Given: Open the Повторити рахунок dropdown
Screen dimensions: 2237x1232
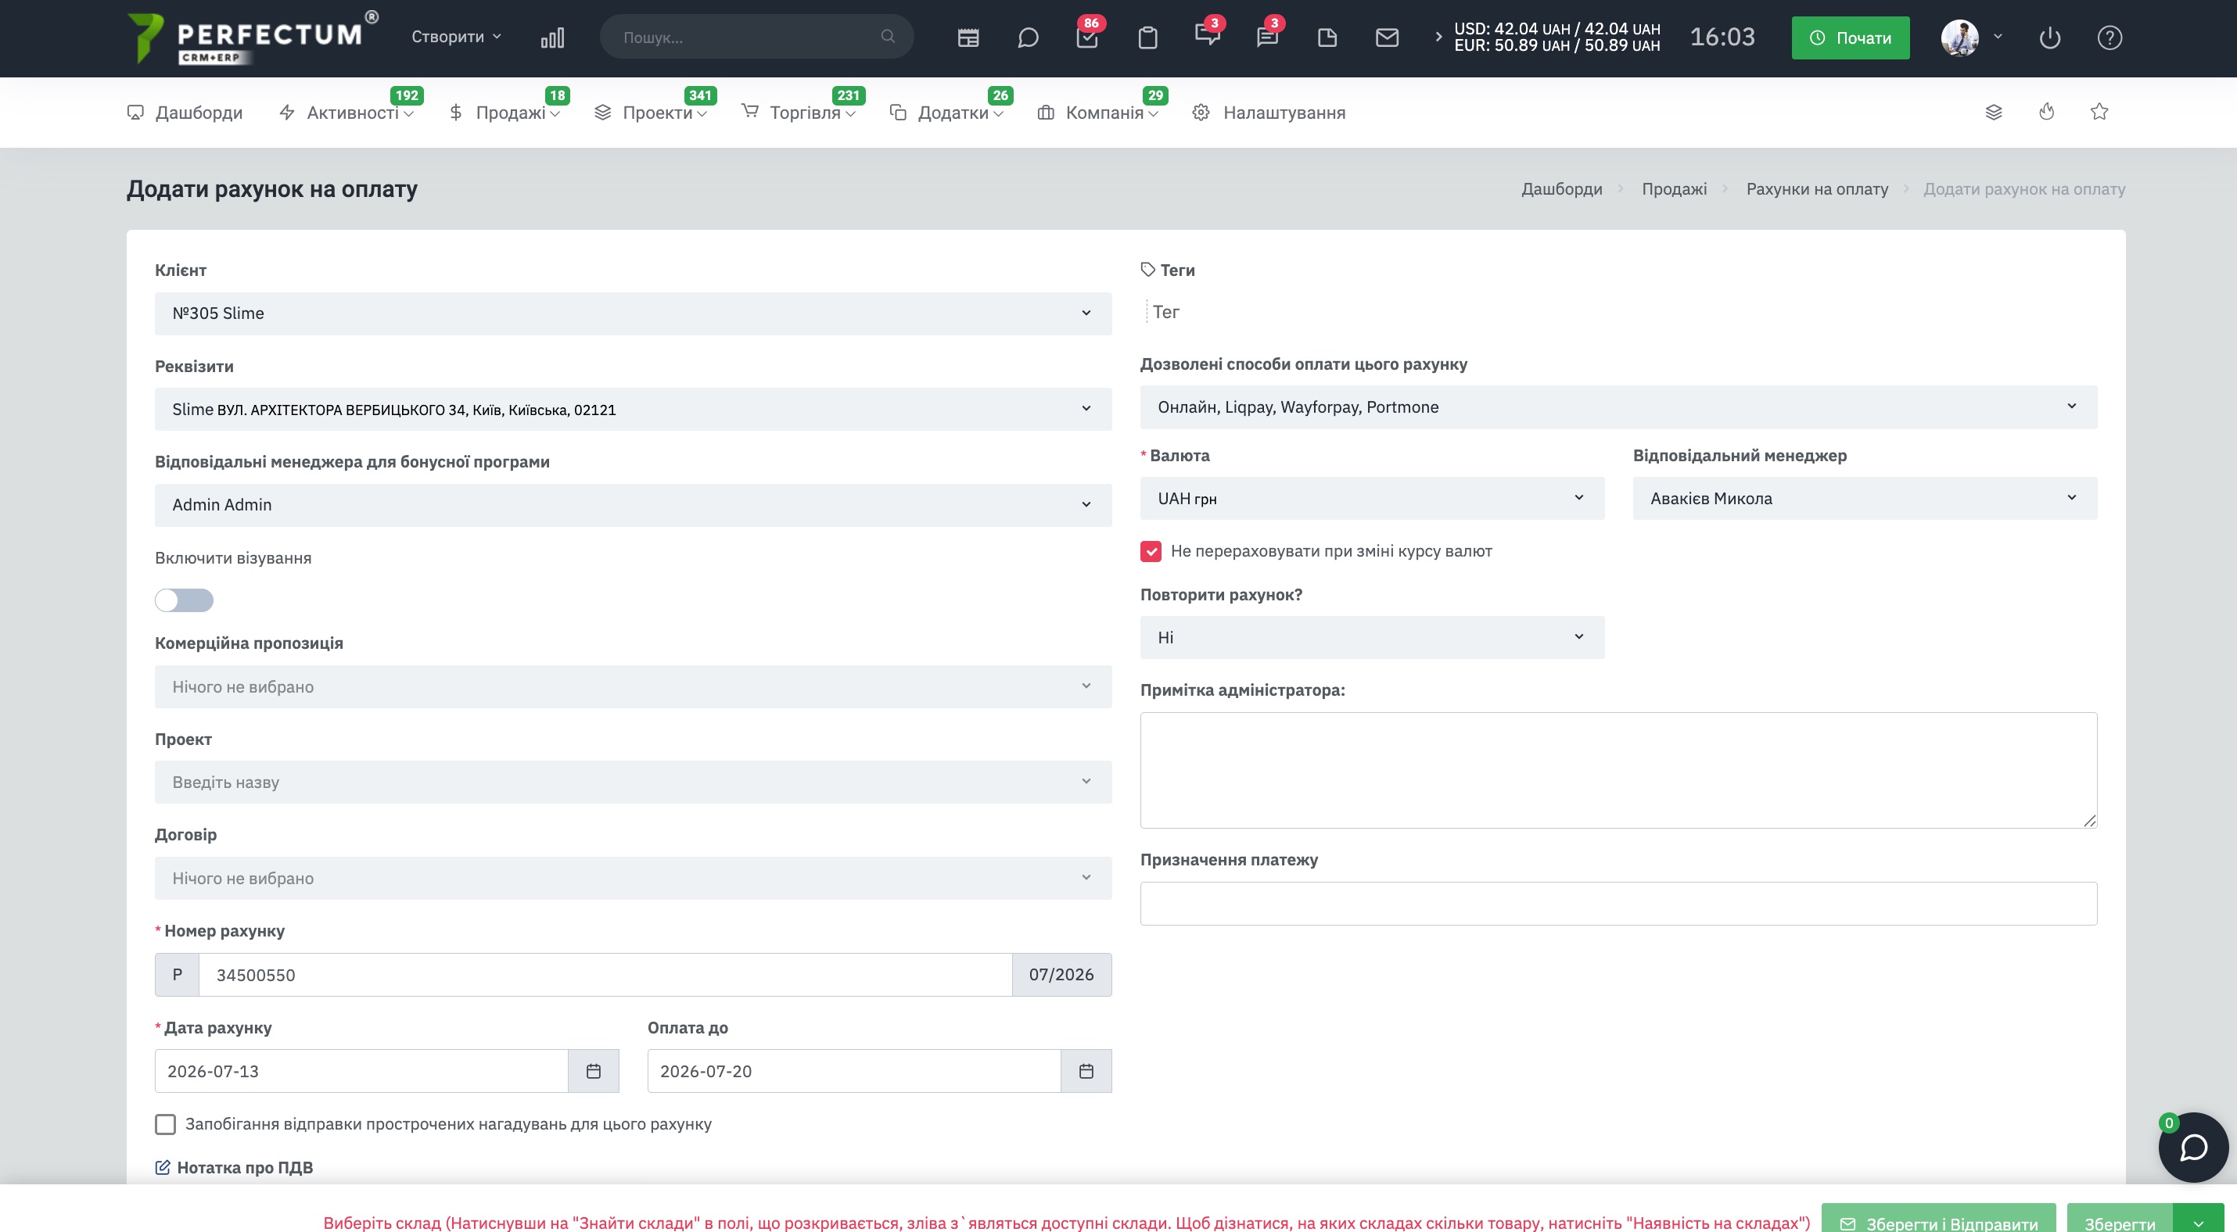Looking at the screenshot, I should click(x=1372, y=638).
